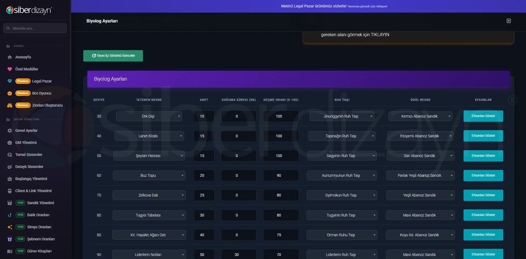Go to Legal Pazar premium page

point(42,81)
